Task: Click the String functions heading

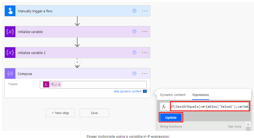Action: [x=171, y=127]
